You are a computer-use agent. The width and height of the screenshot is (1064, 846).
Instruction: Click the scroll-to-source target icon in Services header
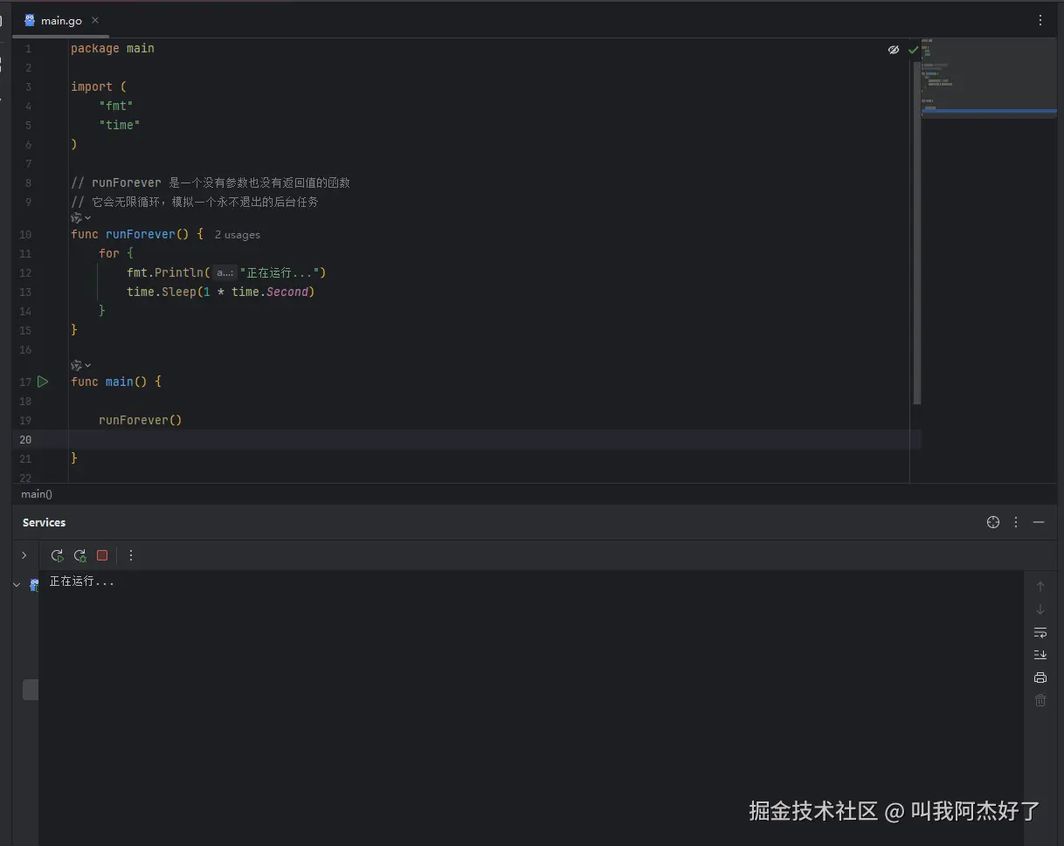(x=993, y=522)
